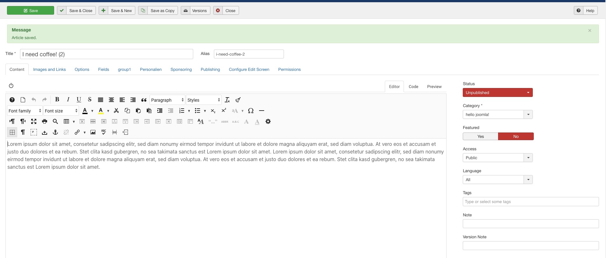Open the Styles dropdown
This screenshot has height=258, width=606.
[204, 100]
